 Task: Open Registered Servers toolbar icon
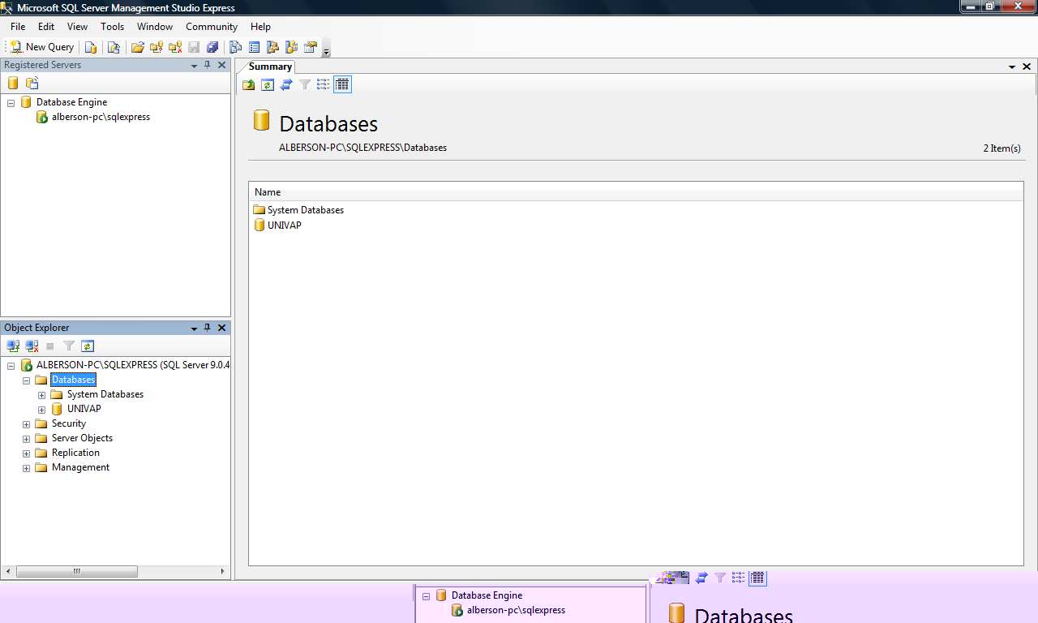pyautogui.click(x=236, y=47)
